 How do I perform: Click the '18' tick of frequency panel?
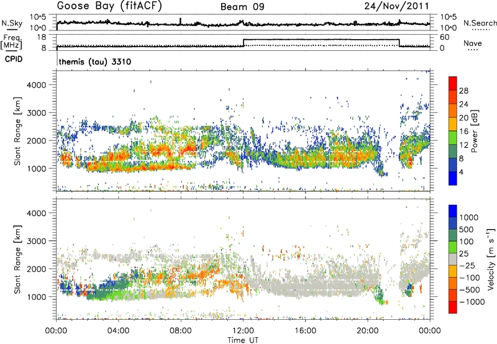[41, 37]
